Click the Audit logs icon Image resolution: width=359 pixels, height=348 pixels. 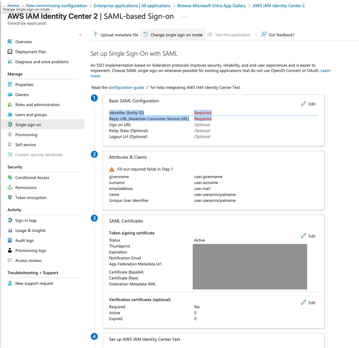pyautogui.click(x=10, y=240)
